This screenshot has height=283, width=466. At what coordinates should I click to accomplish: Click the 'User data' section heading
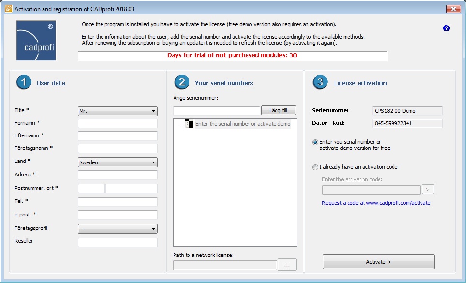pyautogui.click(x=51, y=83)
